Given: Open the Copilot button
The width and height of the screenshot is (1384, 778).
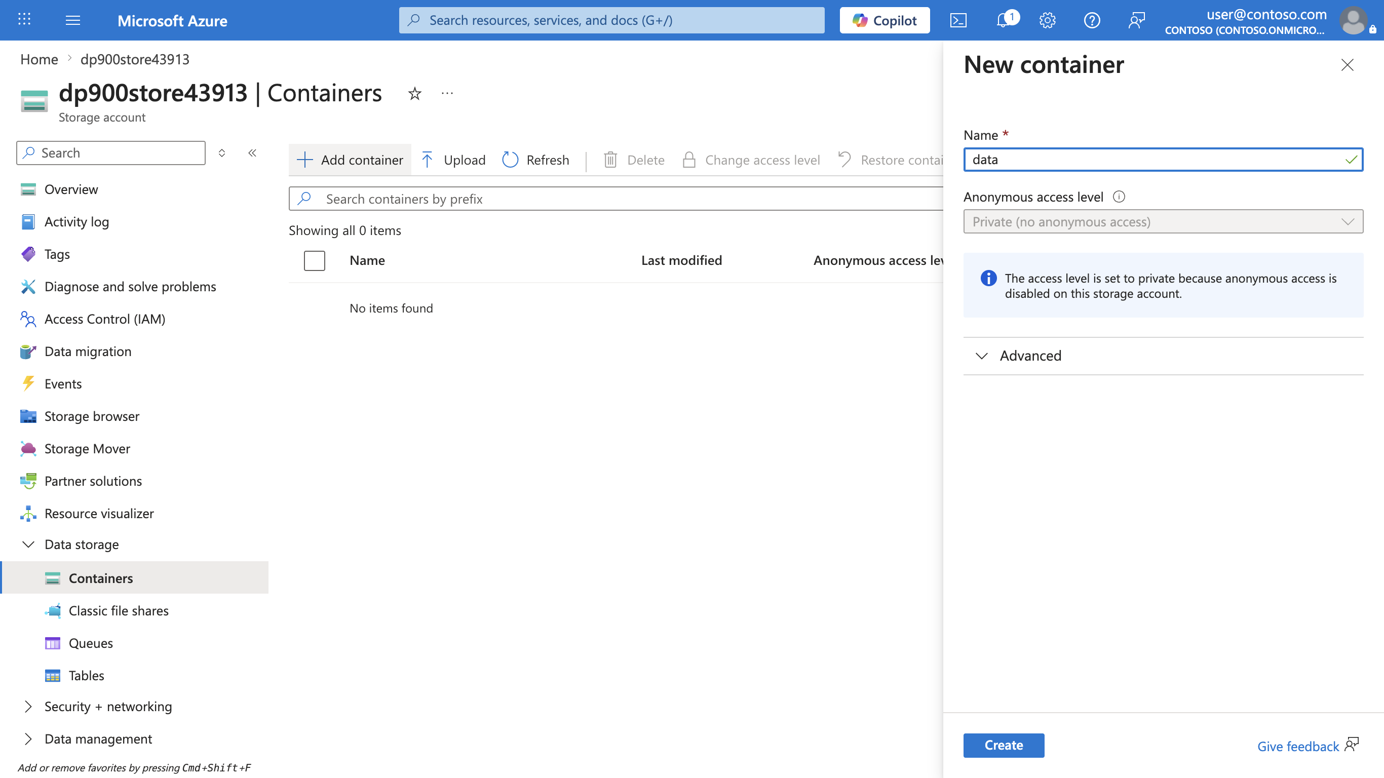Looking at the screenshot, I should pos(885,20).
